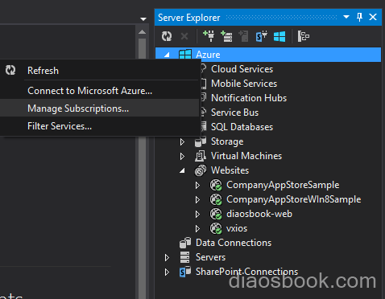This screenshot has height=299, width=385.
Task: Select the Data Connections node
Action: point(234,243)
